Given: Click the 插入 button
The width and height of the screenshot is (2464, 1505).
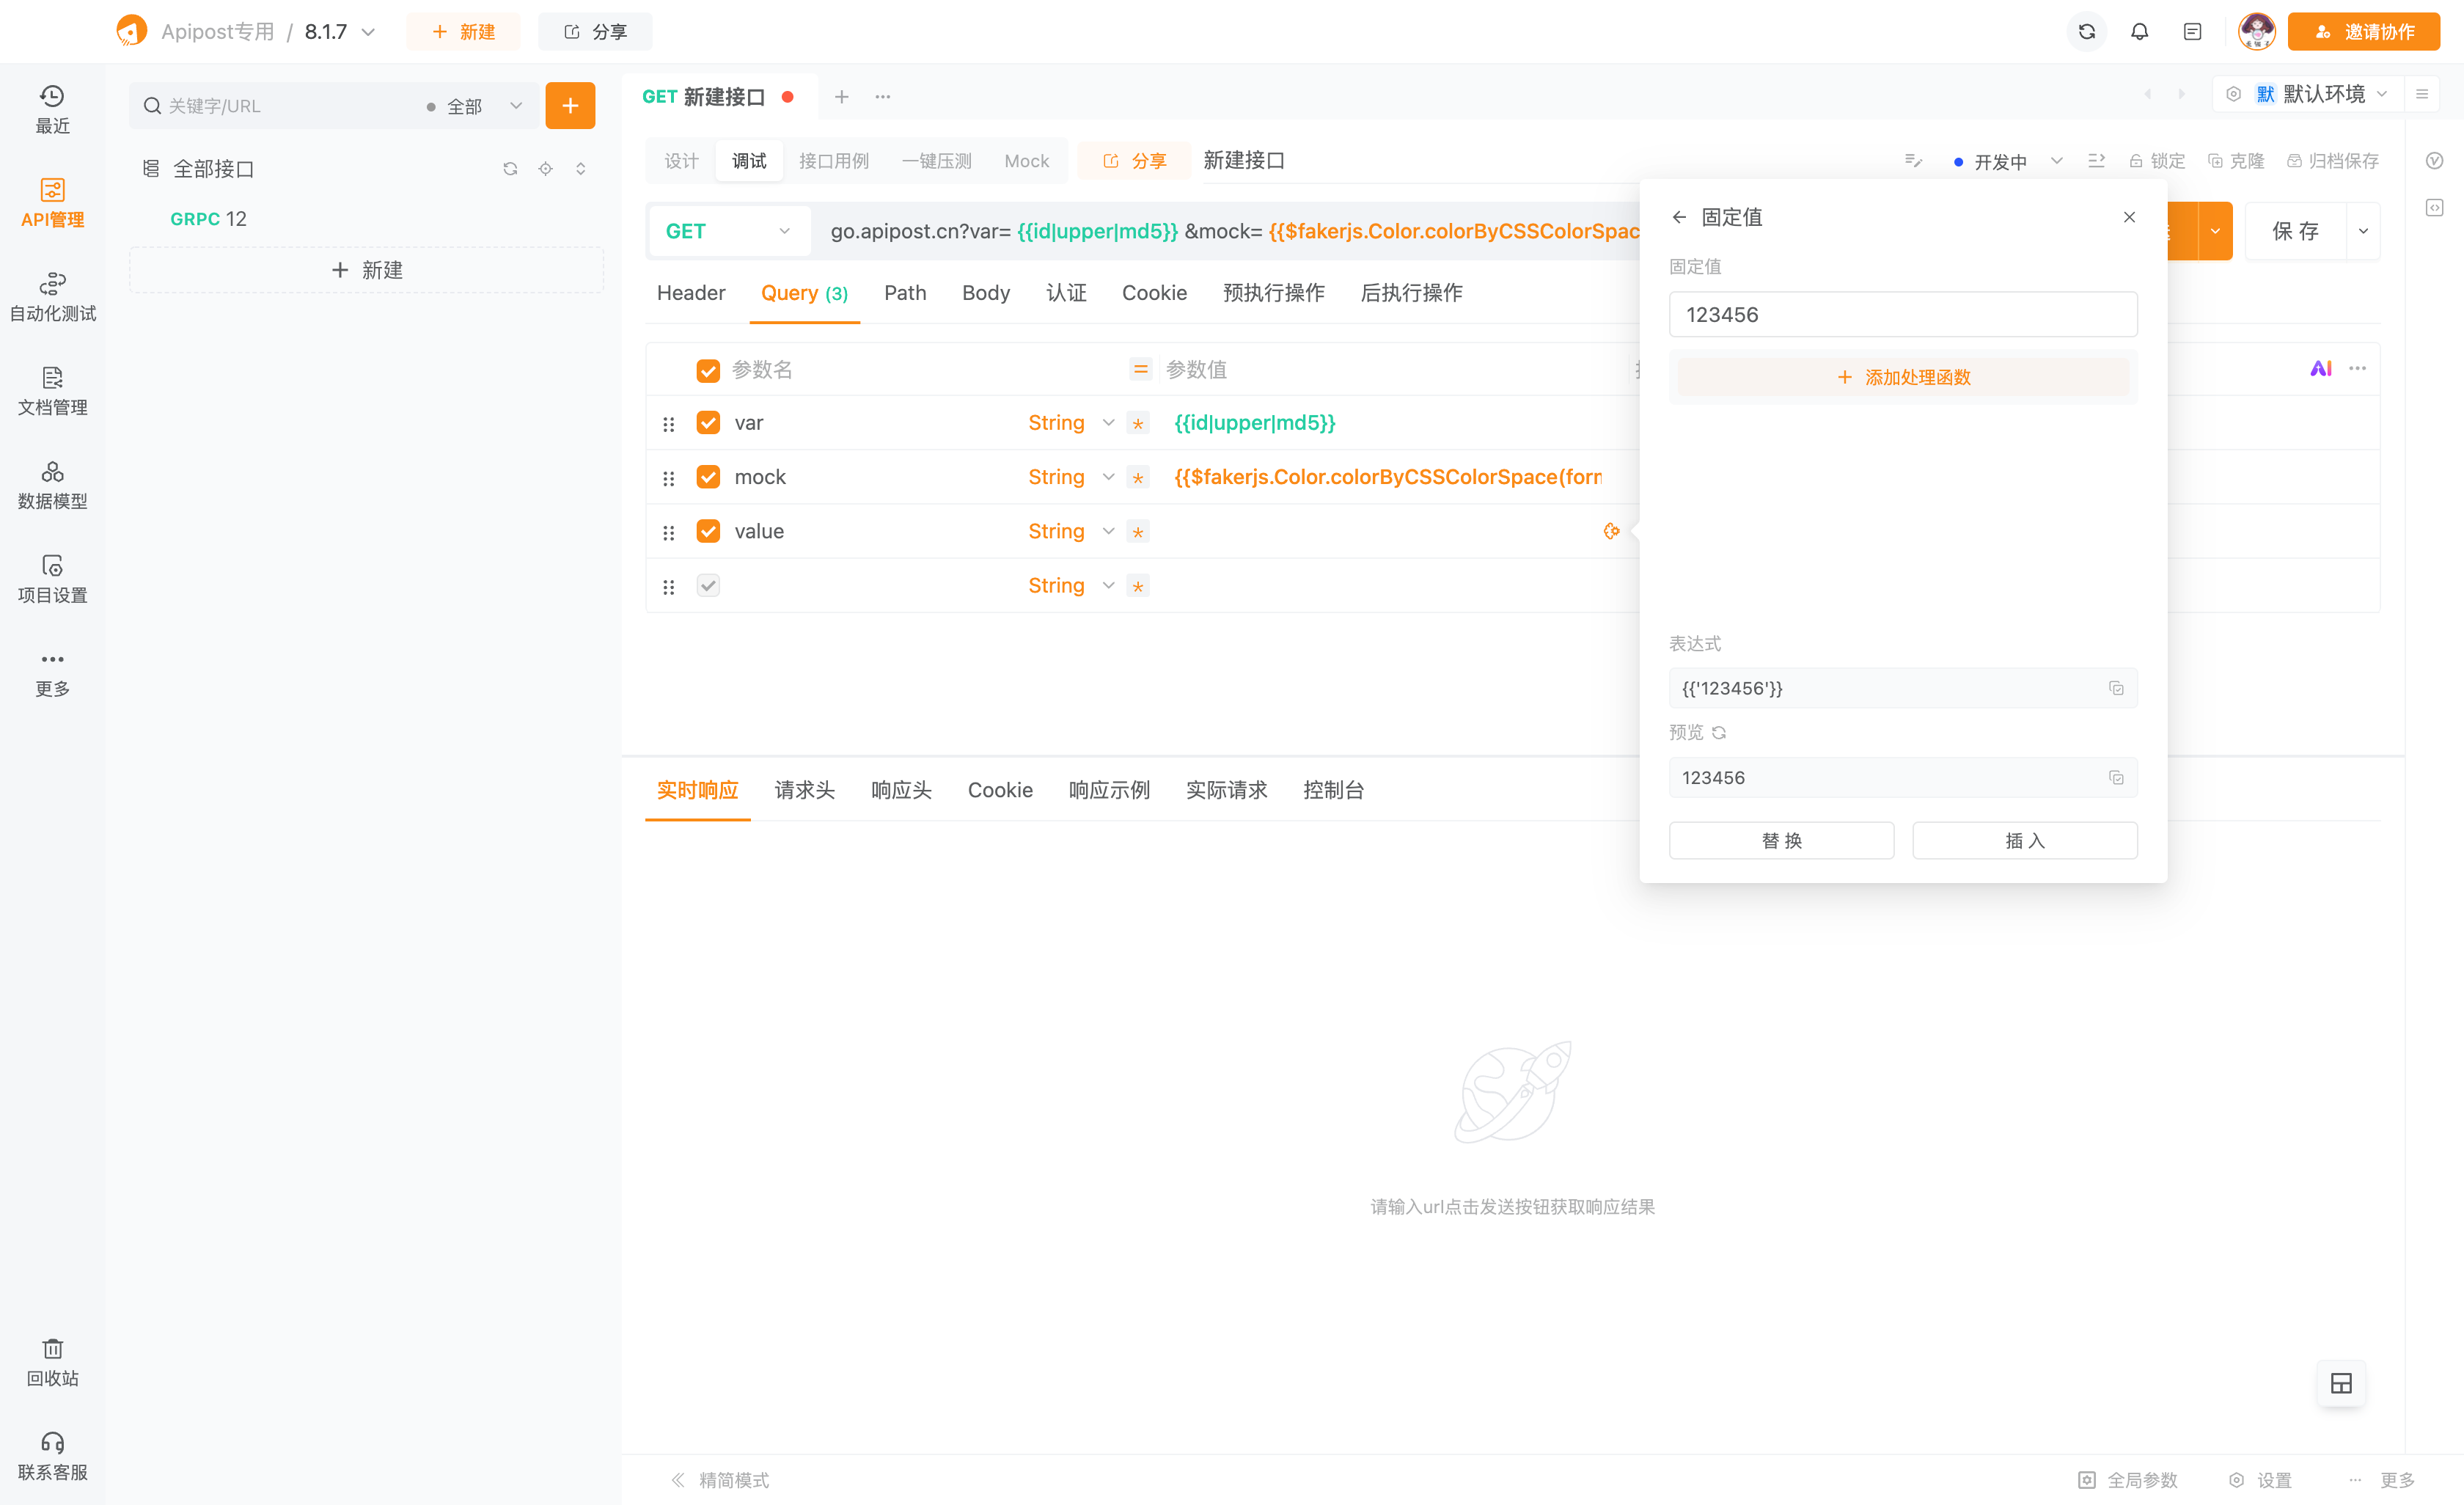Looking at the screenshot, I should 2025,841.
